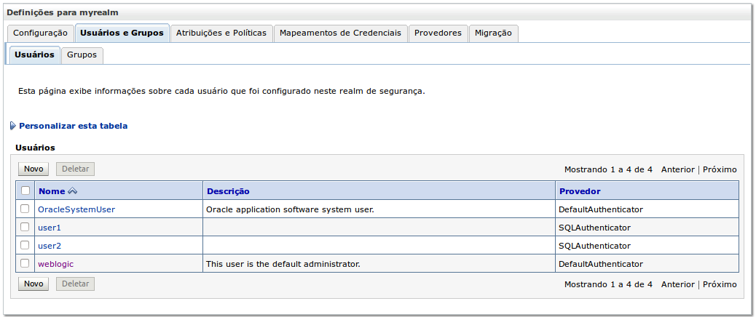The image size is (756, 317).
Task: Tick the select-all checkbox in table header
Action: (25, 190)
